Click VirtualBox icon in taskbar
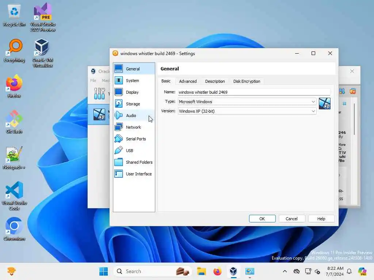The height and width of the screenshot is (280, 374). [x=233, y=271]
